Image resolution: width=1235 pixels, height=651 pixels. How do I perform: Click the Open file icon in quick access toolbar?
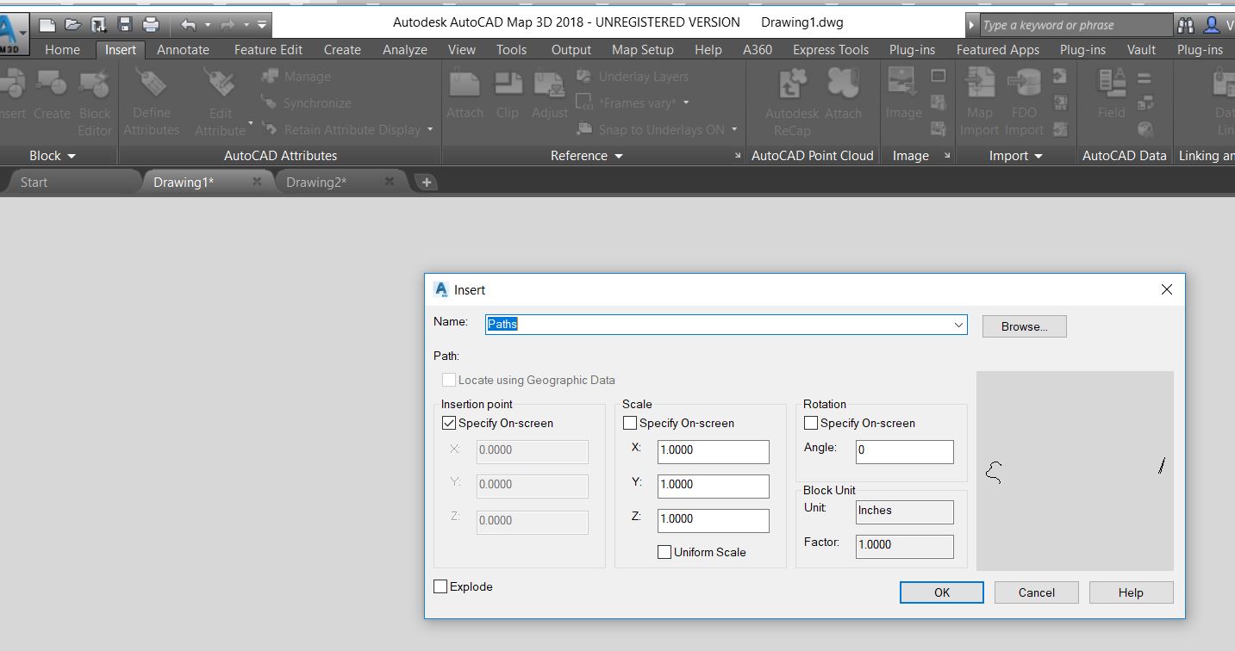pyautogui.click(x=73, y=24)
